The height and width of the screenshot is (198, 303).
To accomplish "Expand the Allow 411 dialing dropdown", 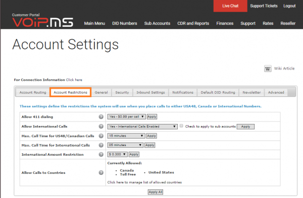I will point(126,117).
